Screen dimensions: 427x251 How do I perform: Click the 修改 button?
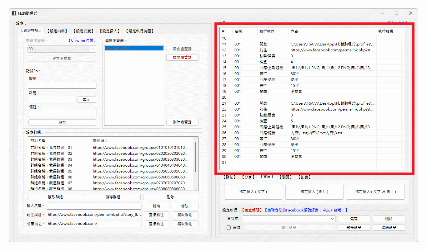(185, 206)
